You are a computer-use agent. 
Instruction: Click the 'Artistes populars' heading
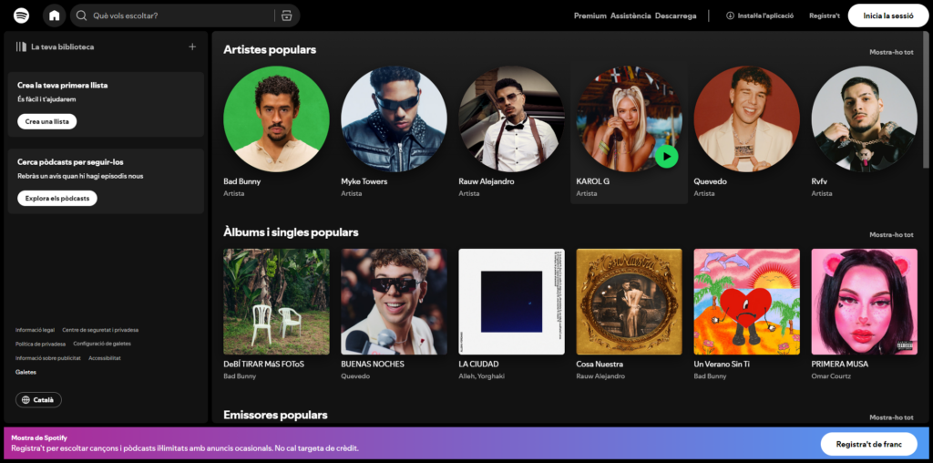pos(270,50)
